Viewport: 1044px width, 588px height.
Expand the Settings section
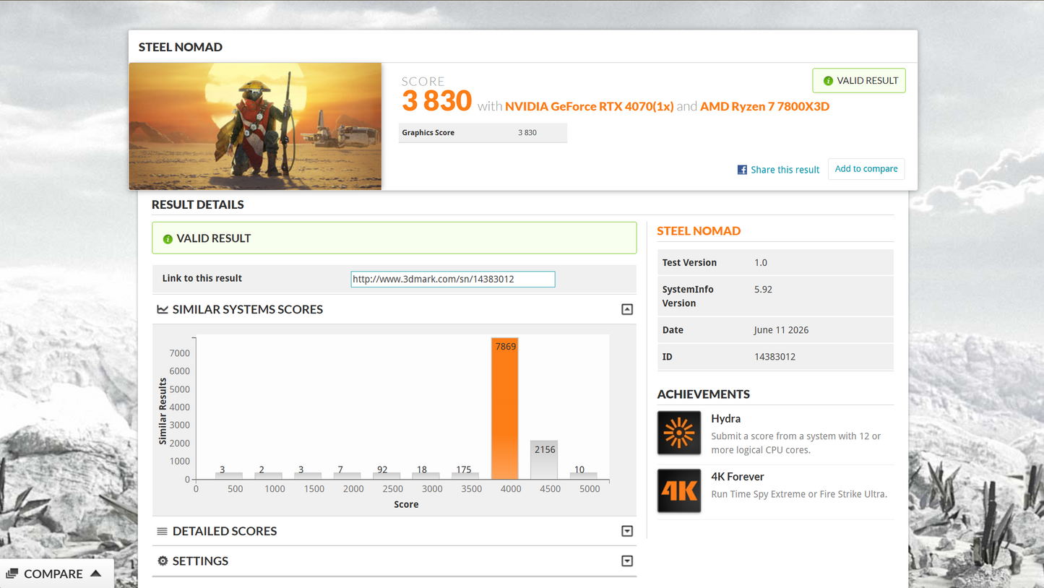(627, 561)
